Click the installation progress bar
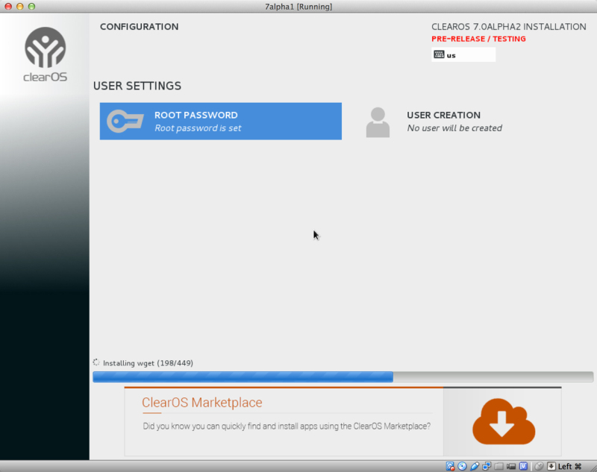 pos(343,377)
